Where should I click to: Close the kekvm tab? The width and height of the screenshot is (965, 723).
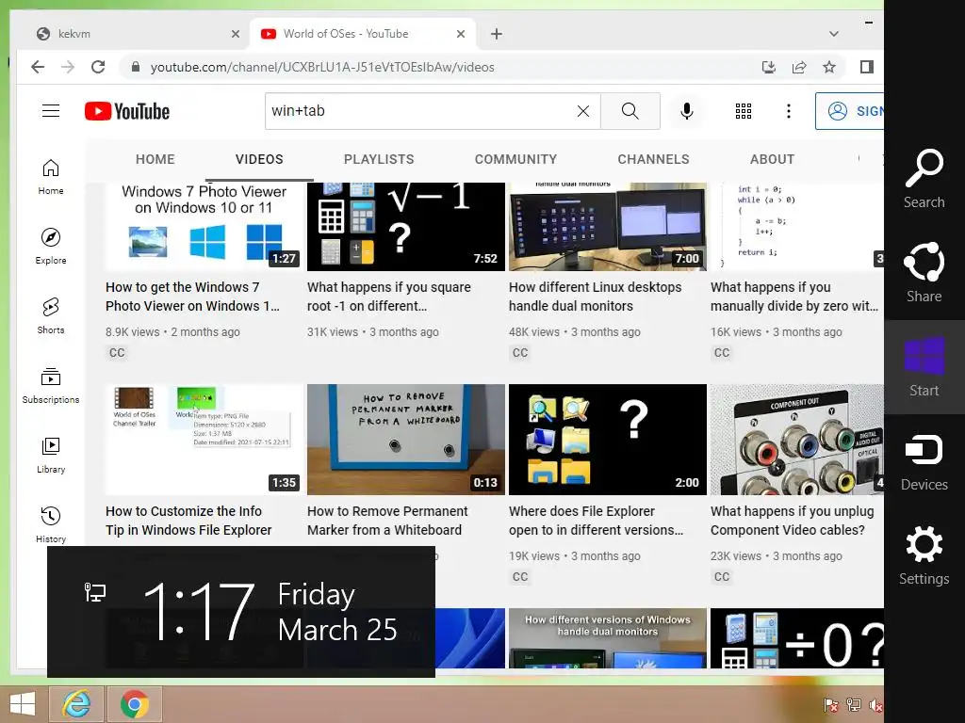(x=235, y=34)
